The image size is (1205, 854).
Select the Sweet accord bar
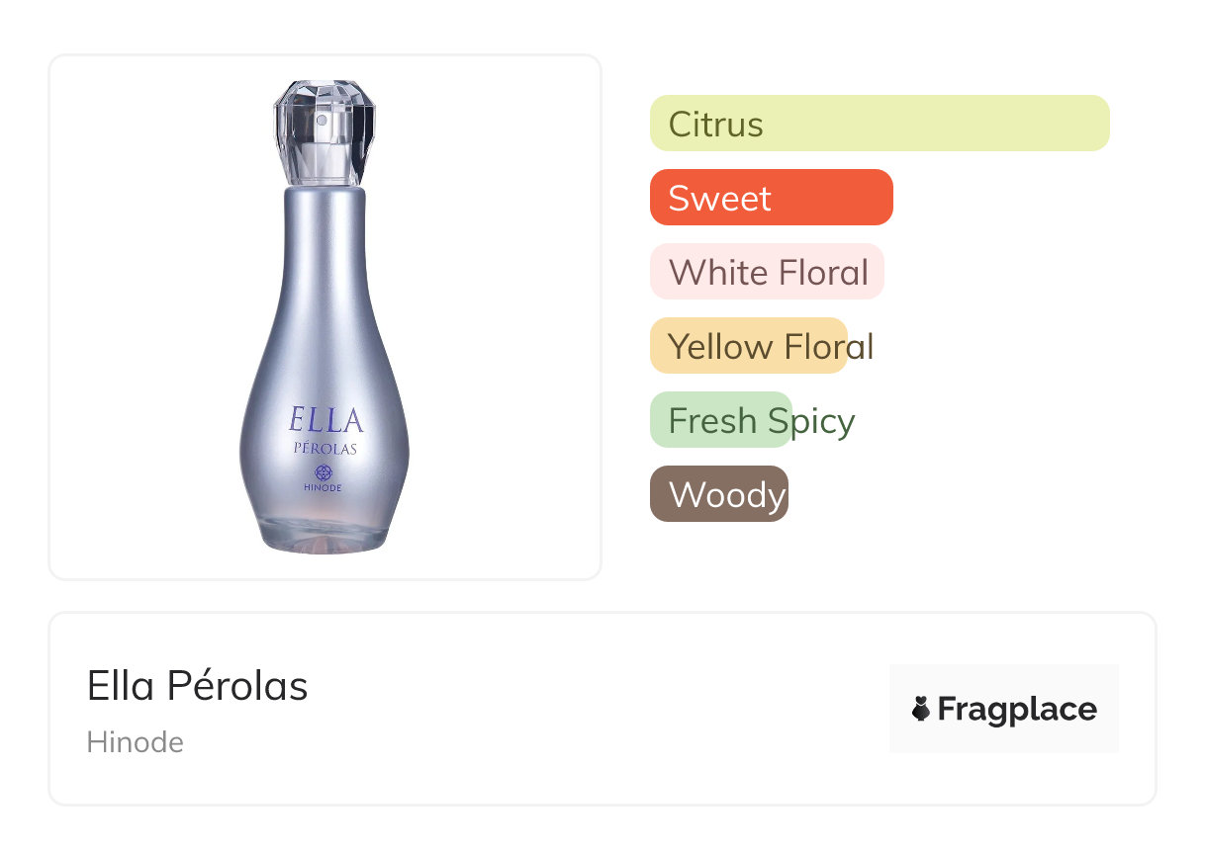pyautogui.click(x=771, y=198)
